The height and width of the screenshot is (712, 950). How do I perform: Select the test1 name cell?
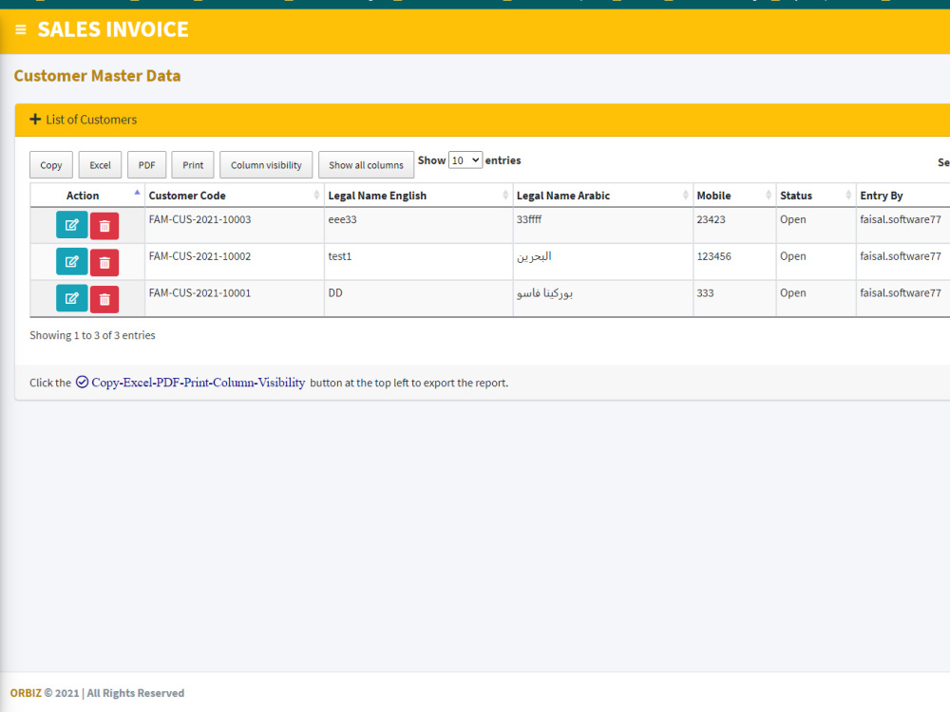pyautogui.click(x=418, y=262)
